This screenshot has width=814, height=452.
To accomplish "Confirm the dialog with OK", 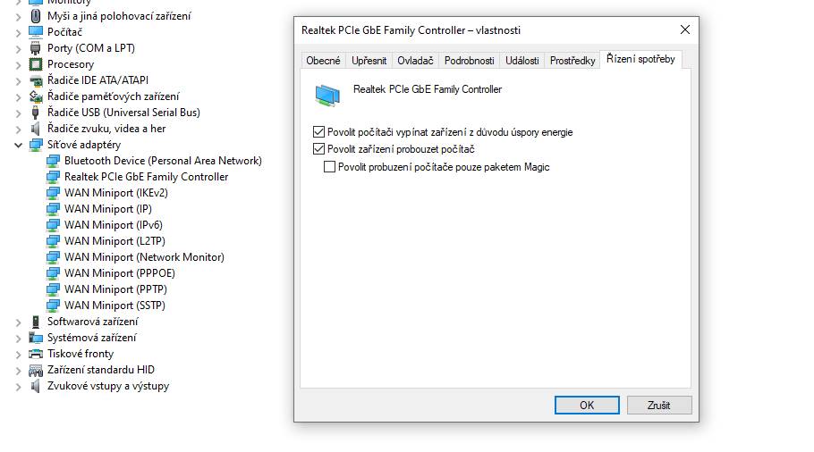I will click(x=587, y=406).
